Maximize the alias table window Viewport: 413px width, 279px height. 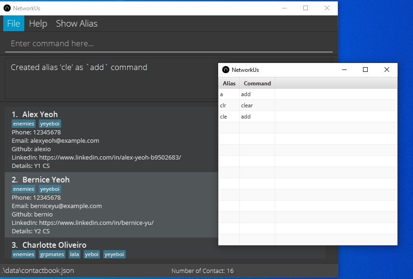tap(365, 70)
